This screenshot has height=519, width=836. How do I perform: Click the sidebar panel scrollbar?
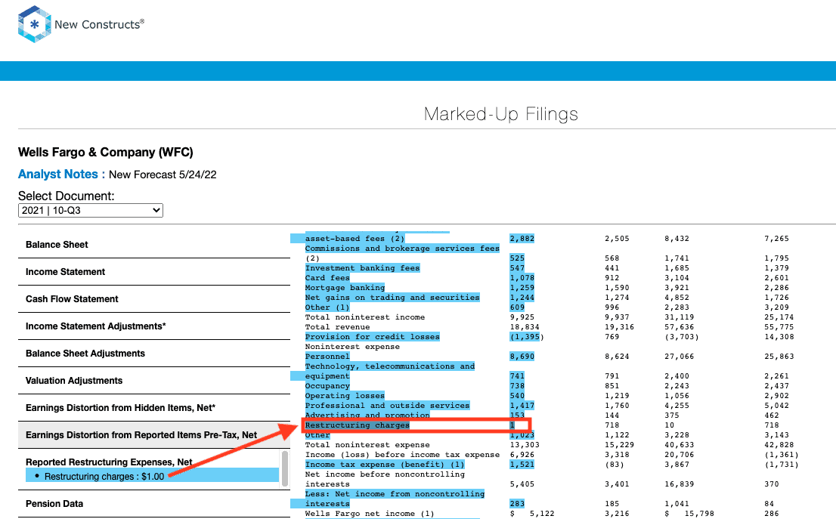click(285, 469)
